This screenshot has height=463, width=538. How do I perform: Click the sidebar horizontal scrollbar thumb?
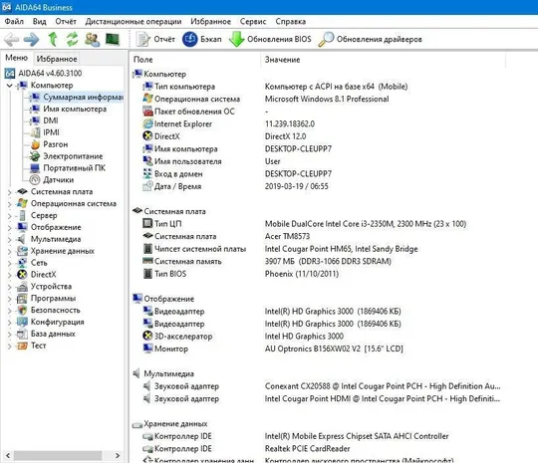click(58, 455)
